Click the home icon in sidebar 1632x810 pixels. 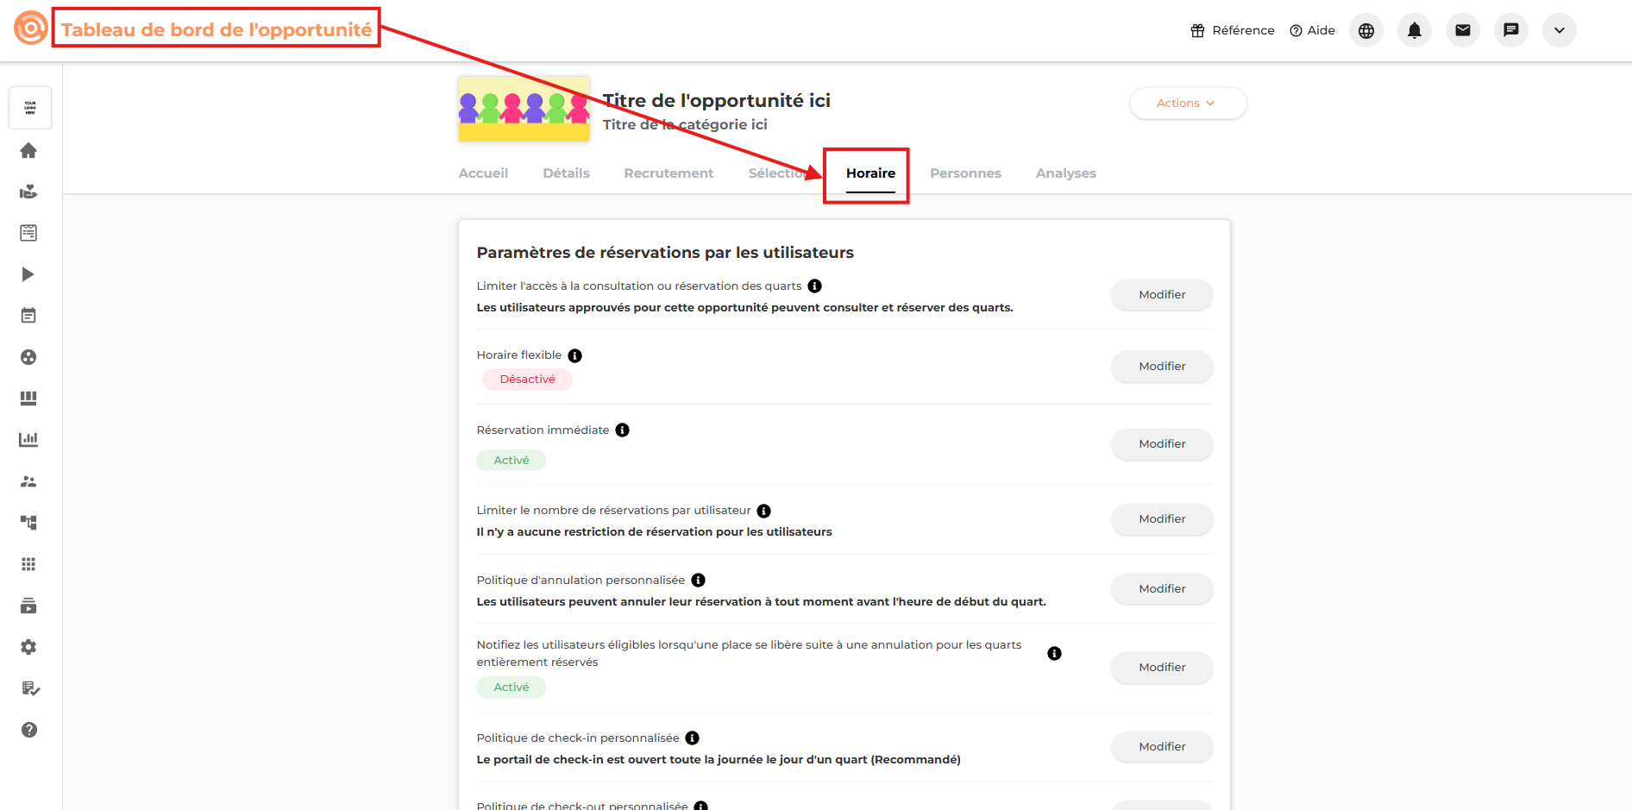coord(28,151)
